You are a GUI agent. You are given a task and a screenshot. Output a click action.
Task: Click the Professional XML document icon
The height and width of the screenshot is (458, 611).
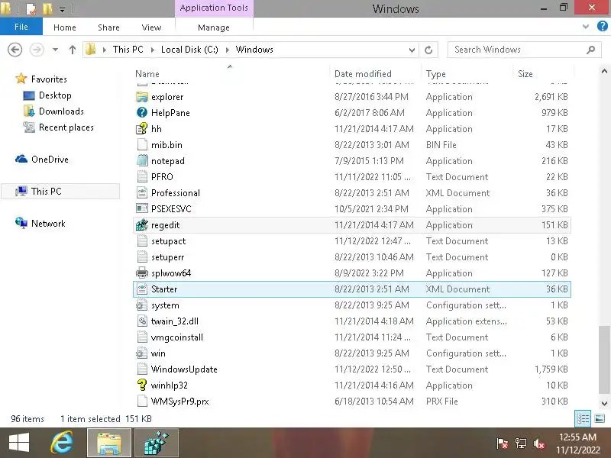pos(142,192)
